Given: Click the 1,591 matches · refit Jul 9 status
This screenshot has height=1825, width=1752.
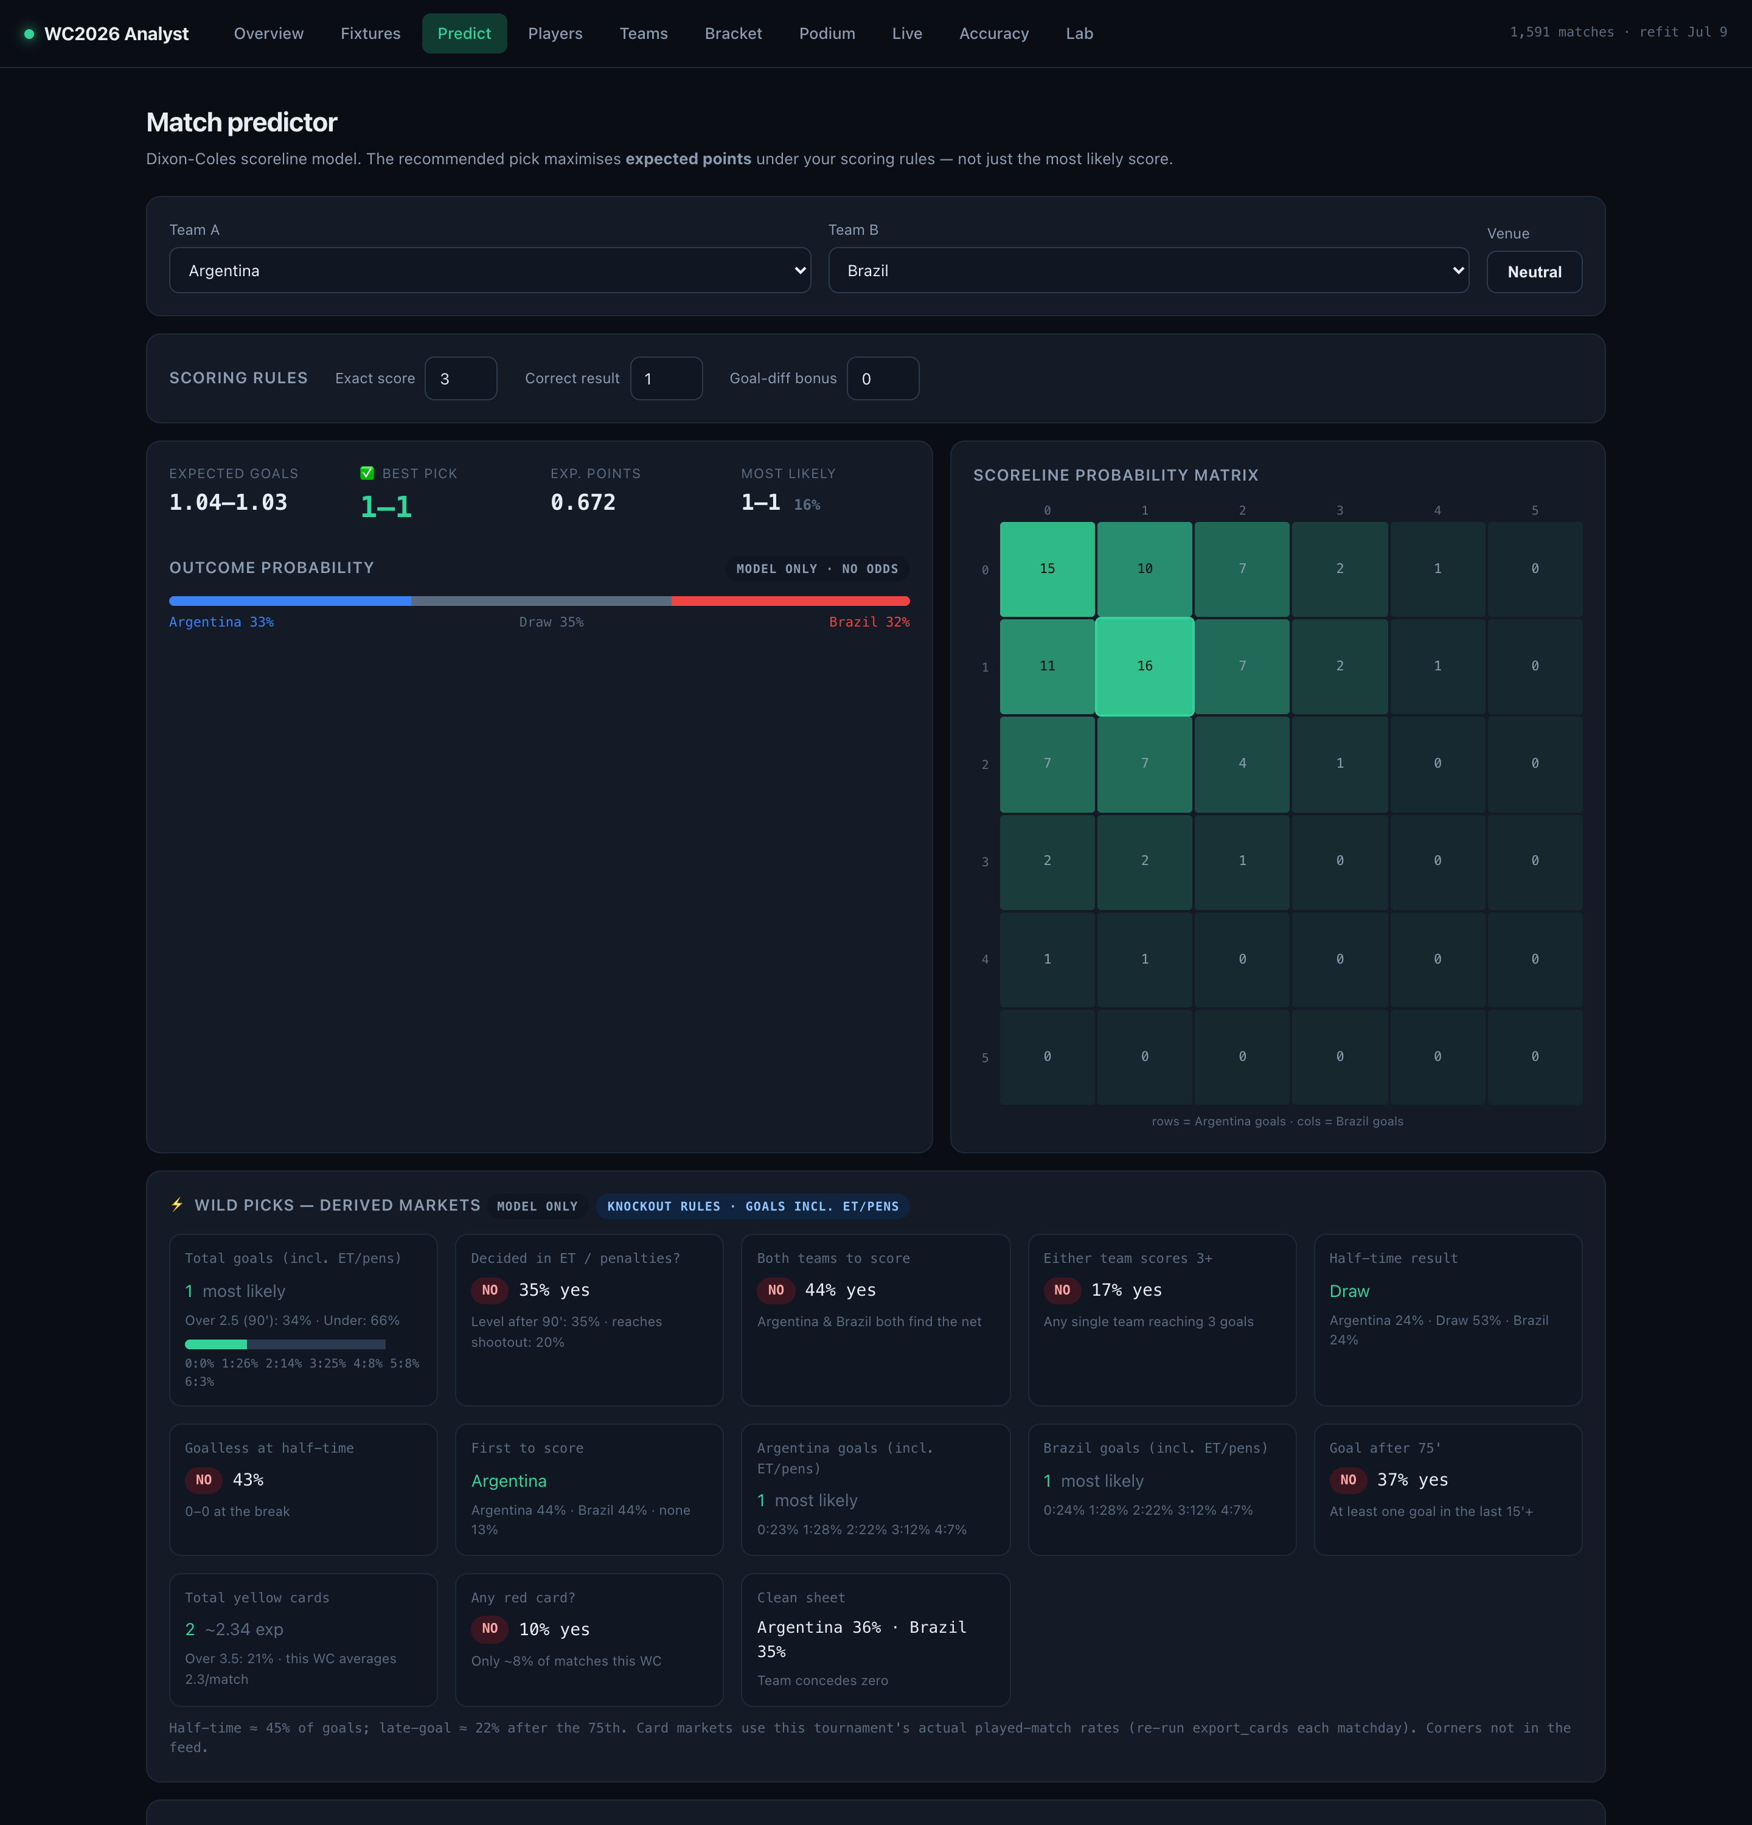Looking at the screenshot, I should click(x=1618, y=32).
